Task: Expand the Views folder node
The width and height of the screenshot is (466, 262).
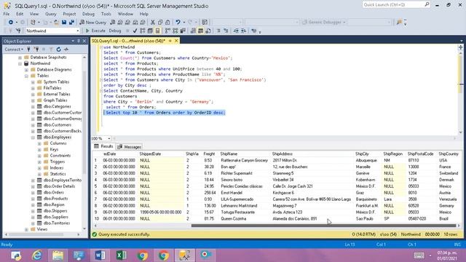Action: 26,229
